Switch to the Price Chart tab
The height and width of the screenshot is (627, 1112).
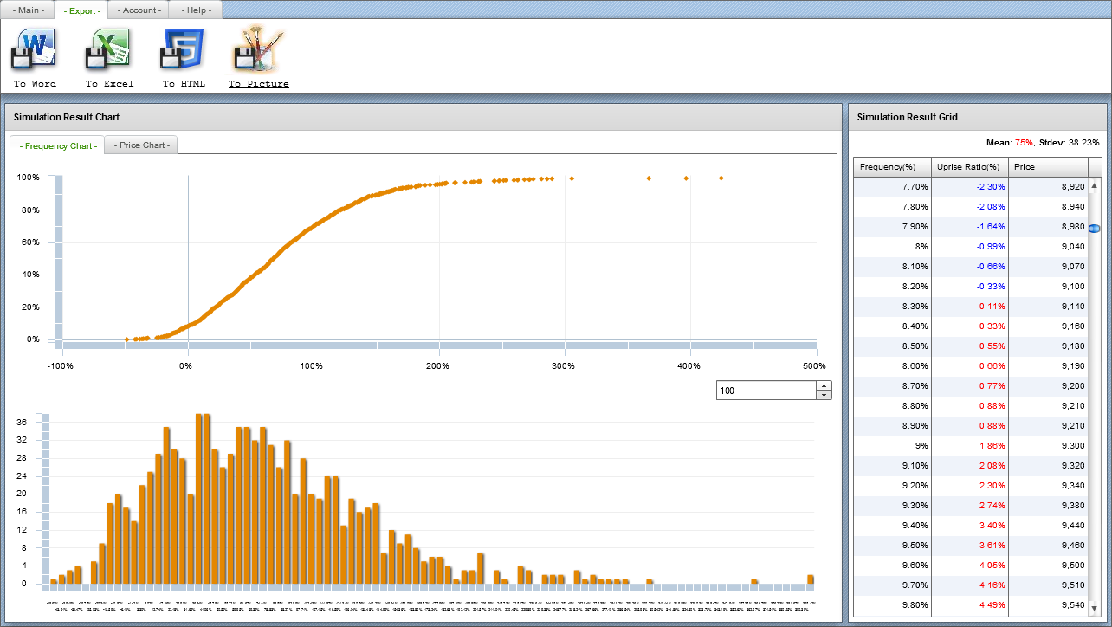click(x=142, y=145)
